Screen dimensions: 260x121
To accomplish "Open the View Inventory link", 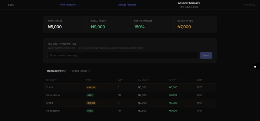I will pos(69,5).
